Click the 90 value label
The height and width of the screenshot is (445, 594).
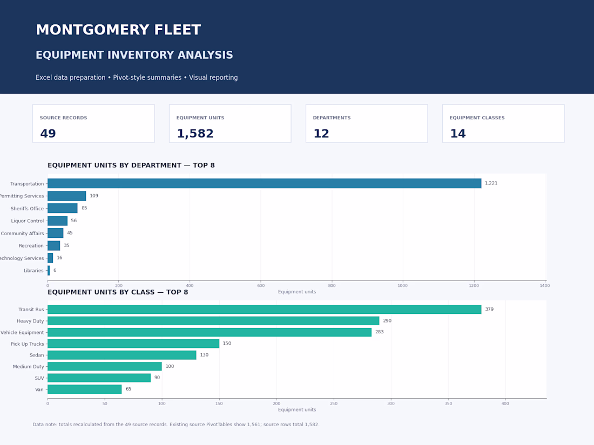[x=157, y=378]
